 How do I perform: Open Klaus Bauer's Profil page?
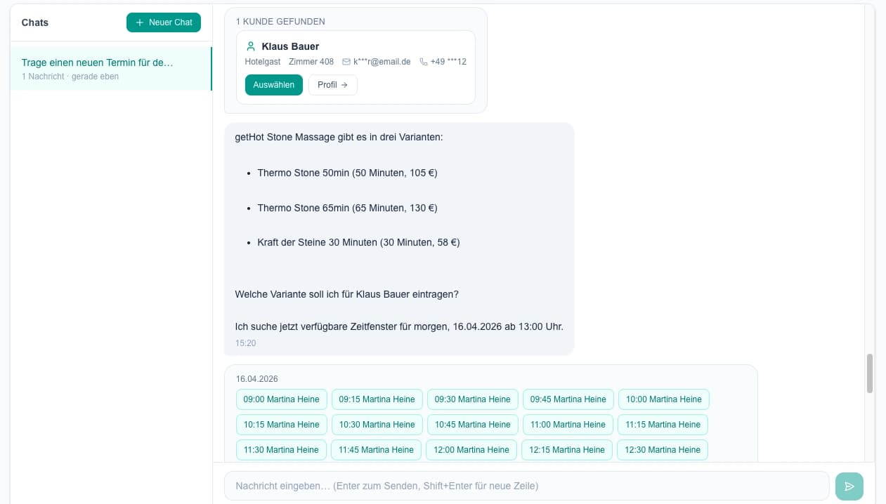(332, 85)
